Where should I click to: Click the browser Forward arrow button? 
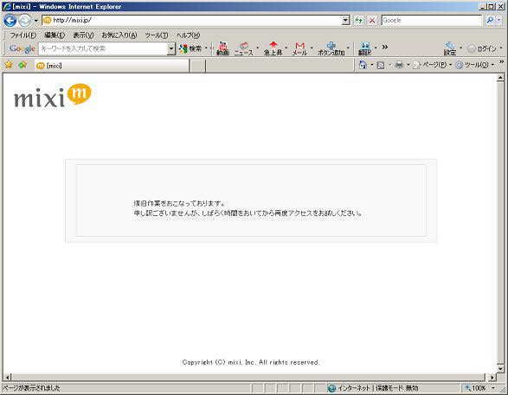[25, 21]
